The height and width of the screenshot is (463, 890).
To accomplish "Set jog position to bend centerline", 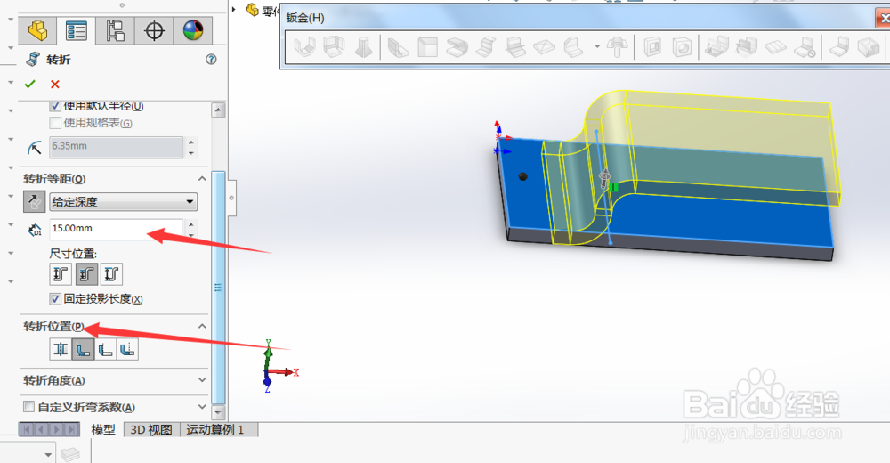I will coord(61,349).
